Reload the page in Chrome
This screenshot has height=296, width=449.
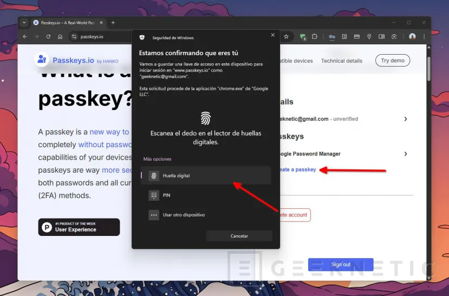[48, 37]
